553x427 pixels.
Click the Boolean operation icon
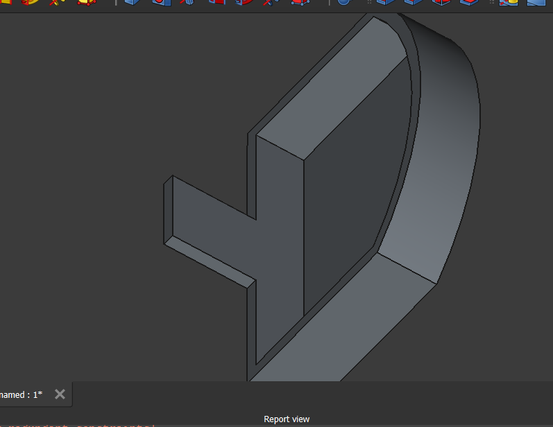click(x=344, y=2)
